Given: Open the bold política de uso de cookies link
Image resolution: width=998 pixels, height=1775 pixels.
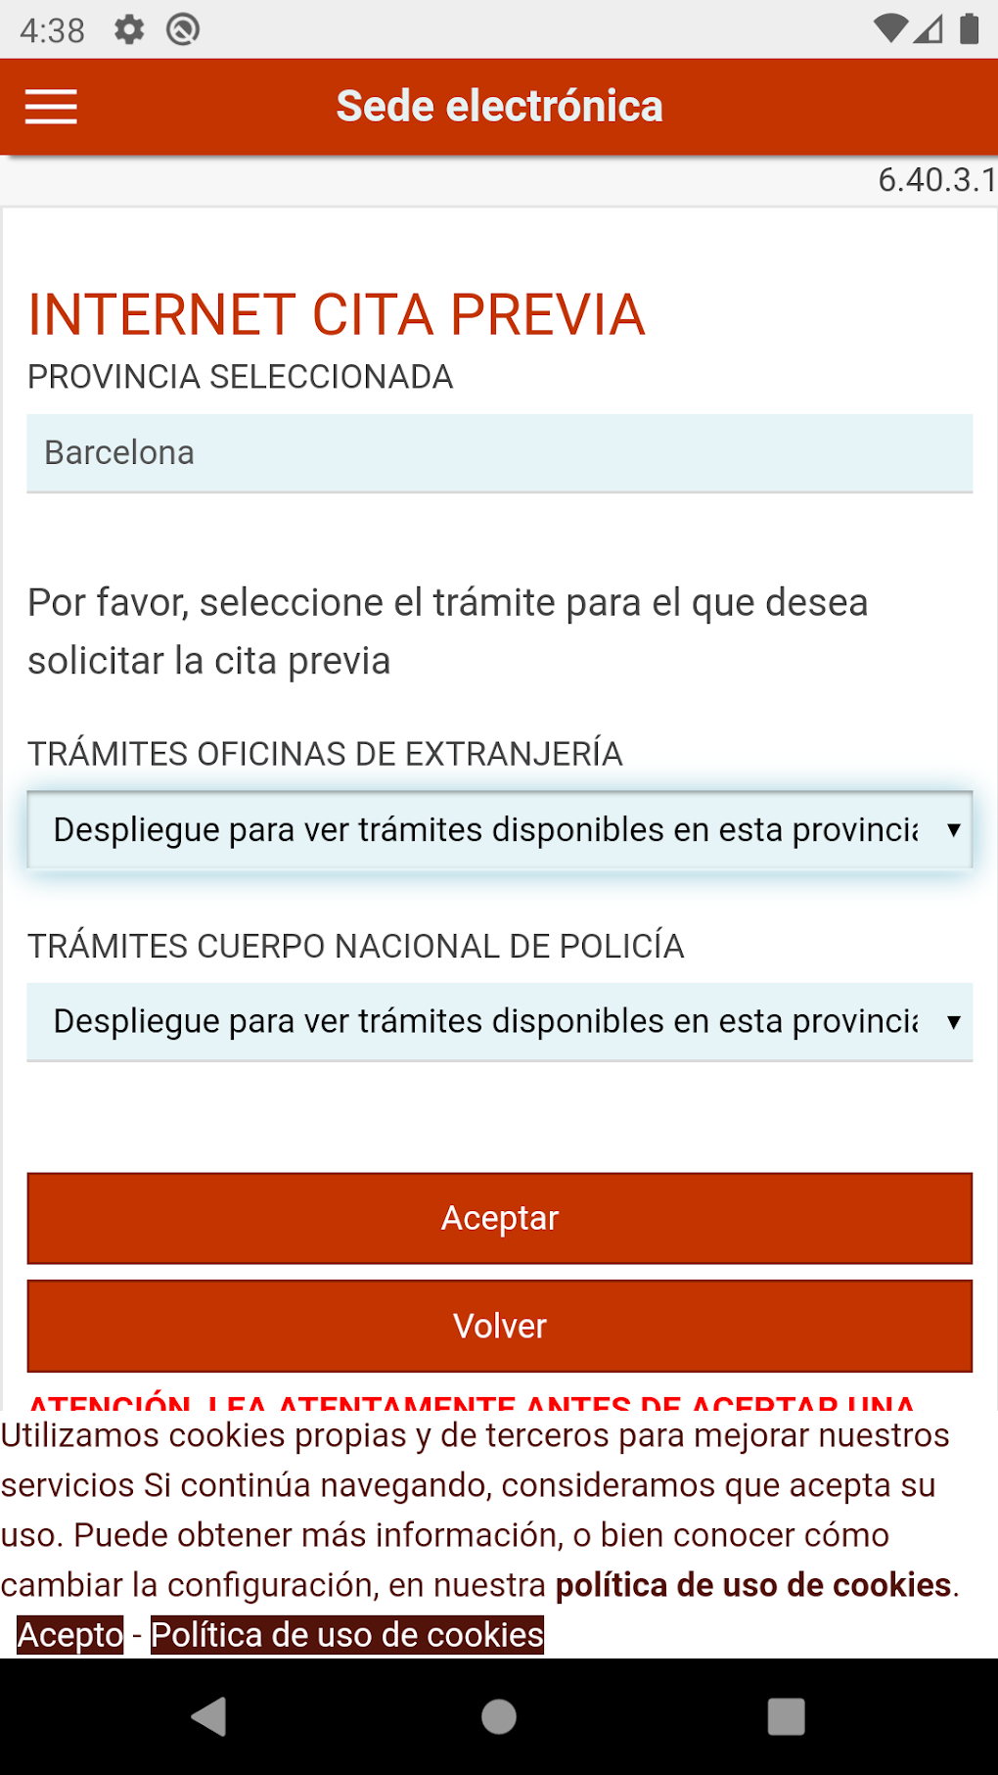Looking at the screenshot, I should click(x=753, y=1585).
